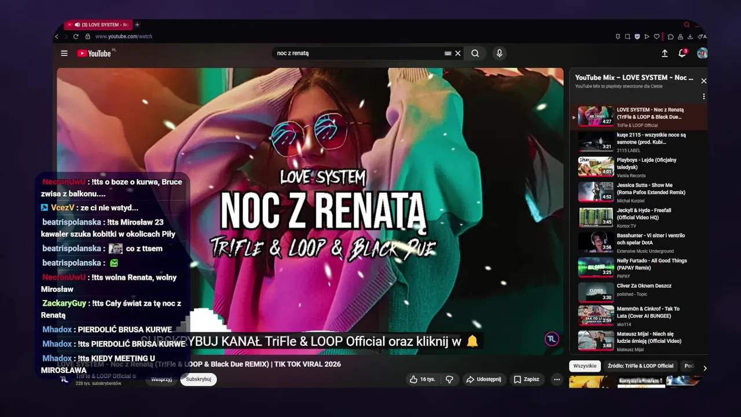This screenshot has height=417, width=741.
Task: Play 'Jeckyll & Hyde - Freefall' video
Action: coord(639,217)
